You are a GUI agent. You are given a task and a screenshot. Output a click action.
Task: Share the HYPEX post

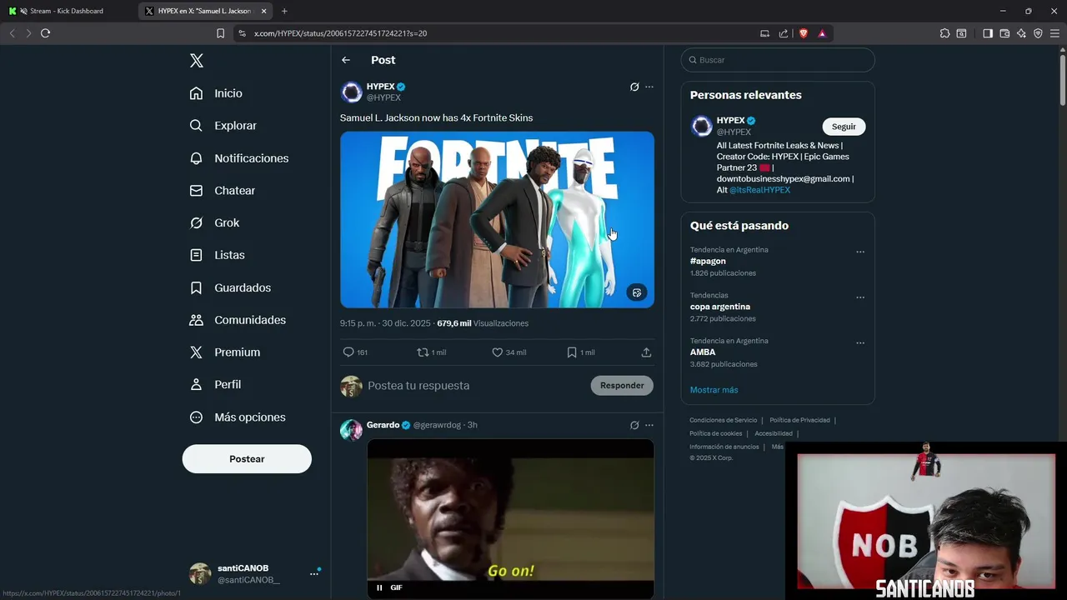tap(646, 352)
